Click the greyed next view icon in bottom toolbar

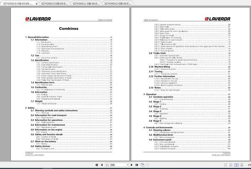148,165
